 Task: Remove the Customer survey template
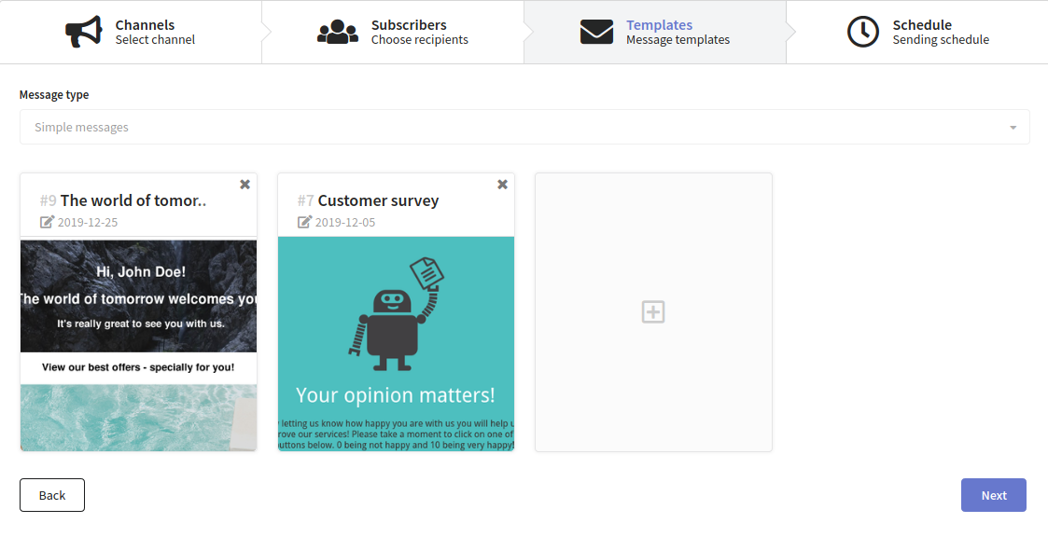point(503,185)
